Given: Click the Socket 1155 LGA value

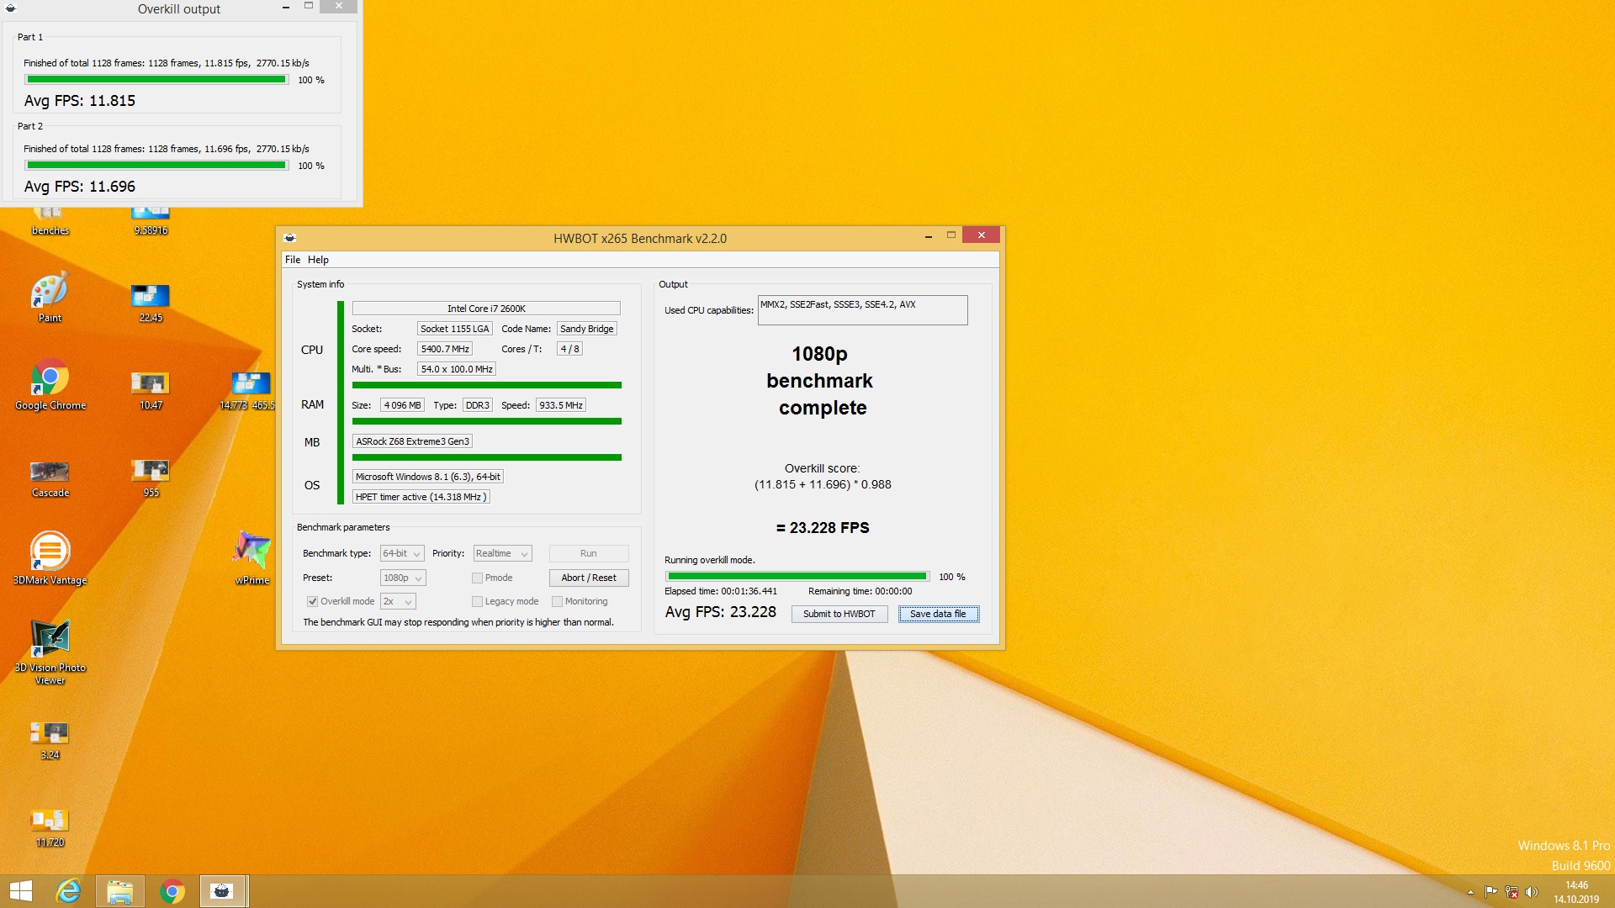Looking at the screenshot, I should coord(454,329).
